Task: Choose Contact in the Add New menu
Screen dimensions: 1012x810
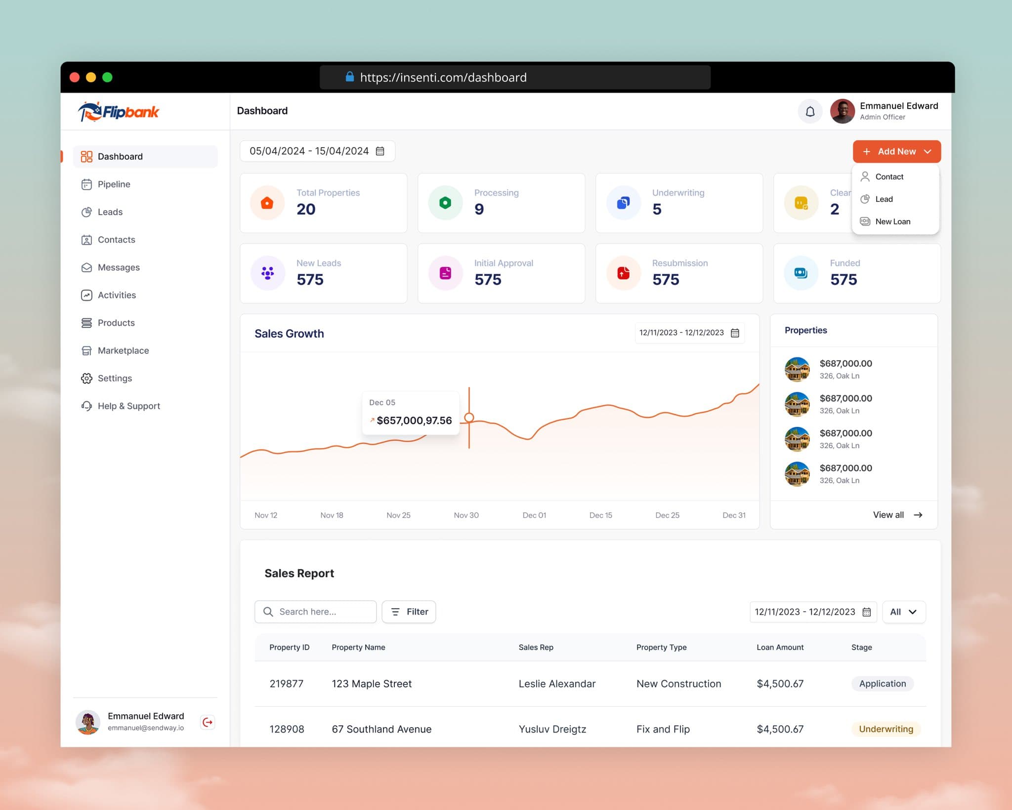Action: tap(889, 177)
